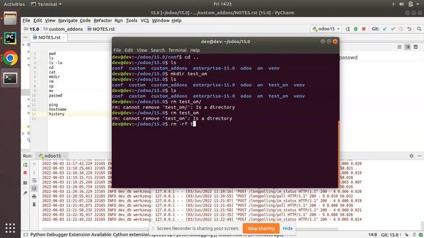
Task: Select the custom_addons breadcrumb
Action: (63, 29)
